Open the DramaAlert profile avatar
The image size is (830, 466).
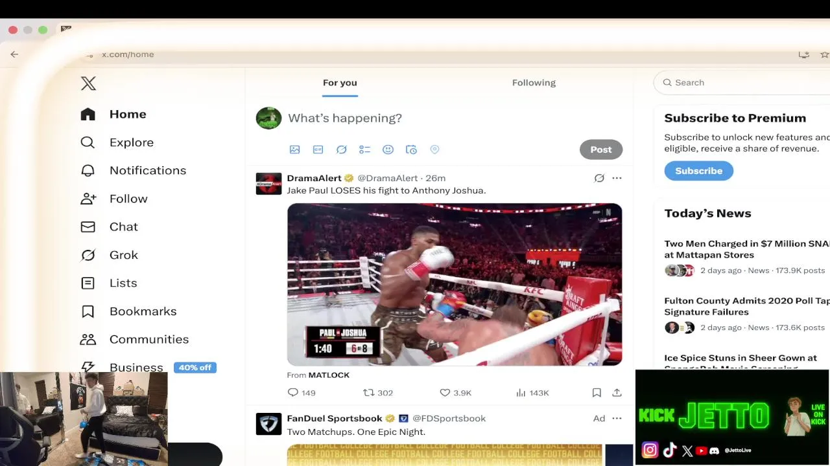click(268, 184)
